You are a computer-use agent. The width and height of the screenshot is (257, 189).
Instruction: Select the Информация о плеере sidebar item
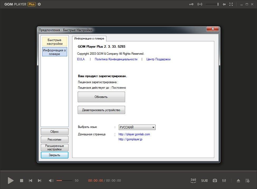tap(55, 52)
